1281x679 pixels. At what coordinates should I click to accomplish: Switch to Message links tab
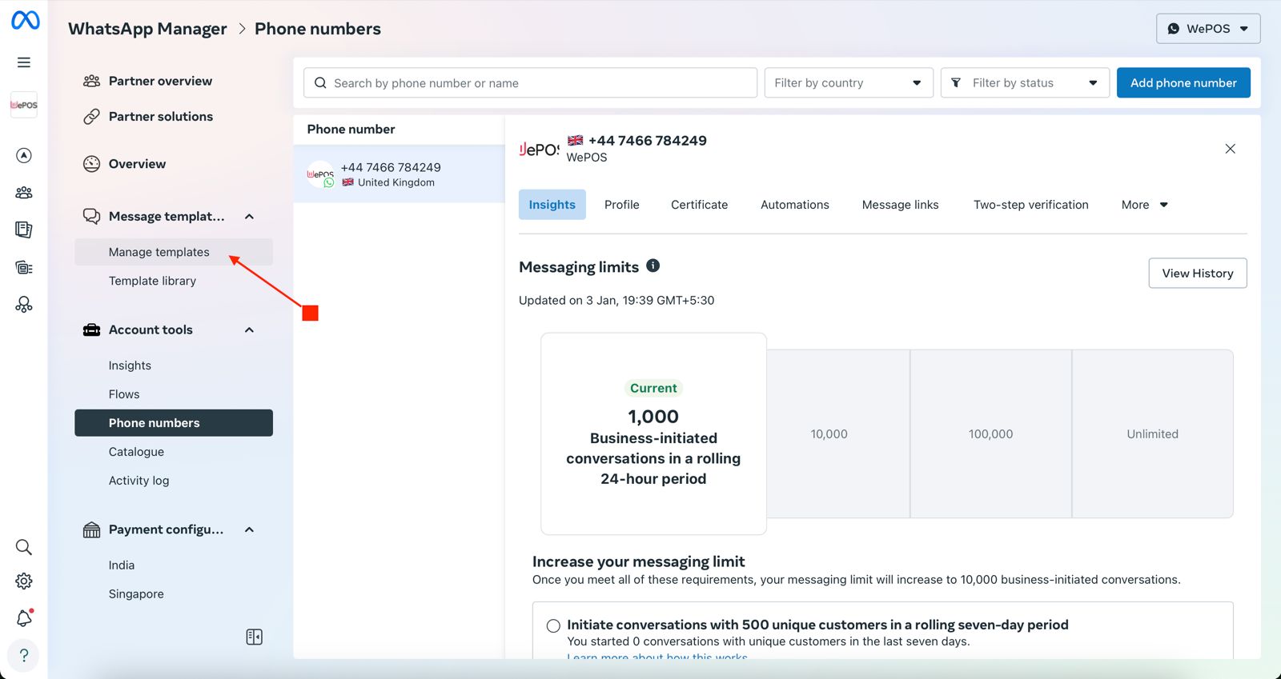901,205
